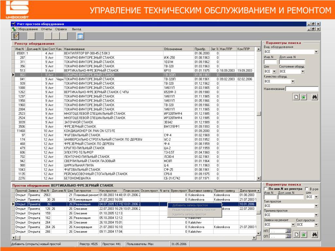Click the '18.09.2003' Нач.ППР cell

pyautogui.click(x=227, y=71)
